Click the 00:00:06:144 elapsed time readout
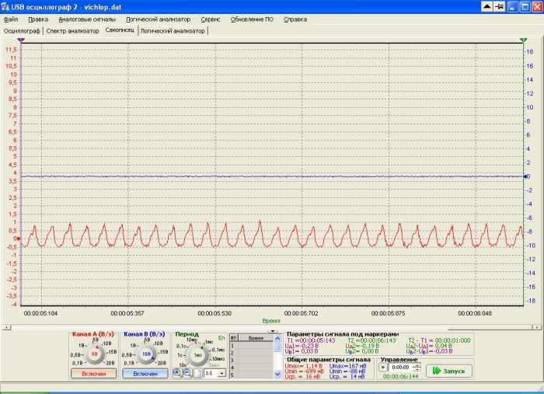Viewport: 544px width, 394px height. (400, 376)
